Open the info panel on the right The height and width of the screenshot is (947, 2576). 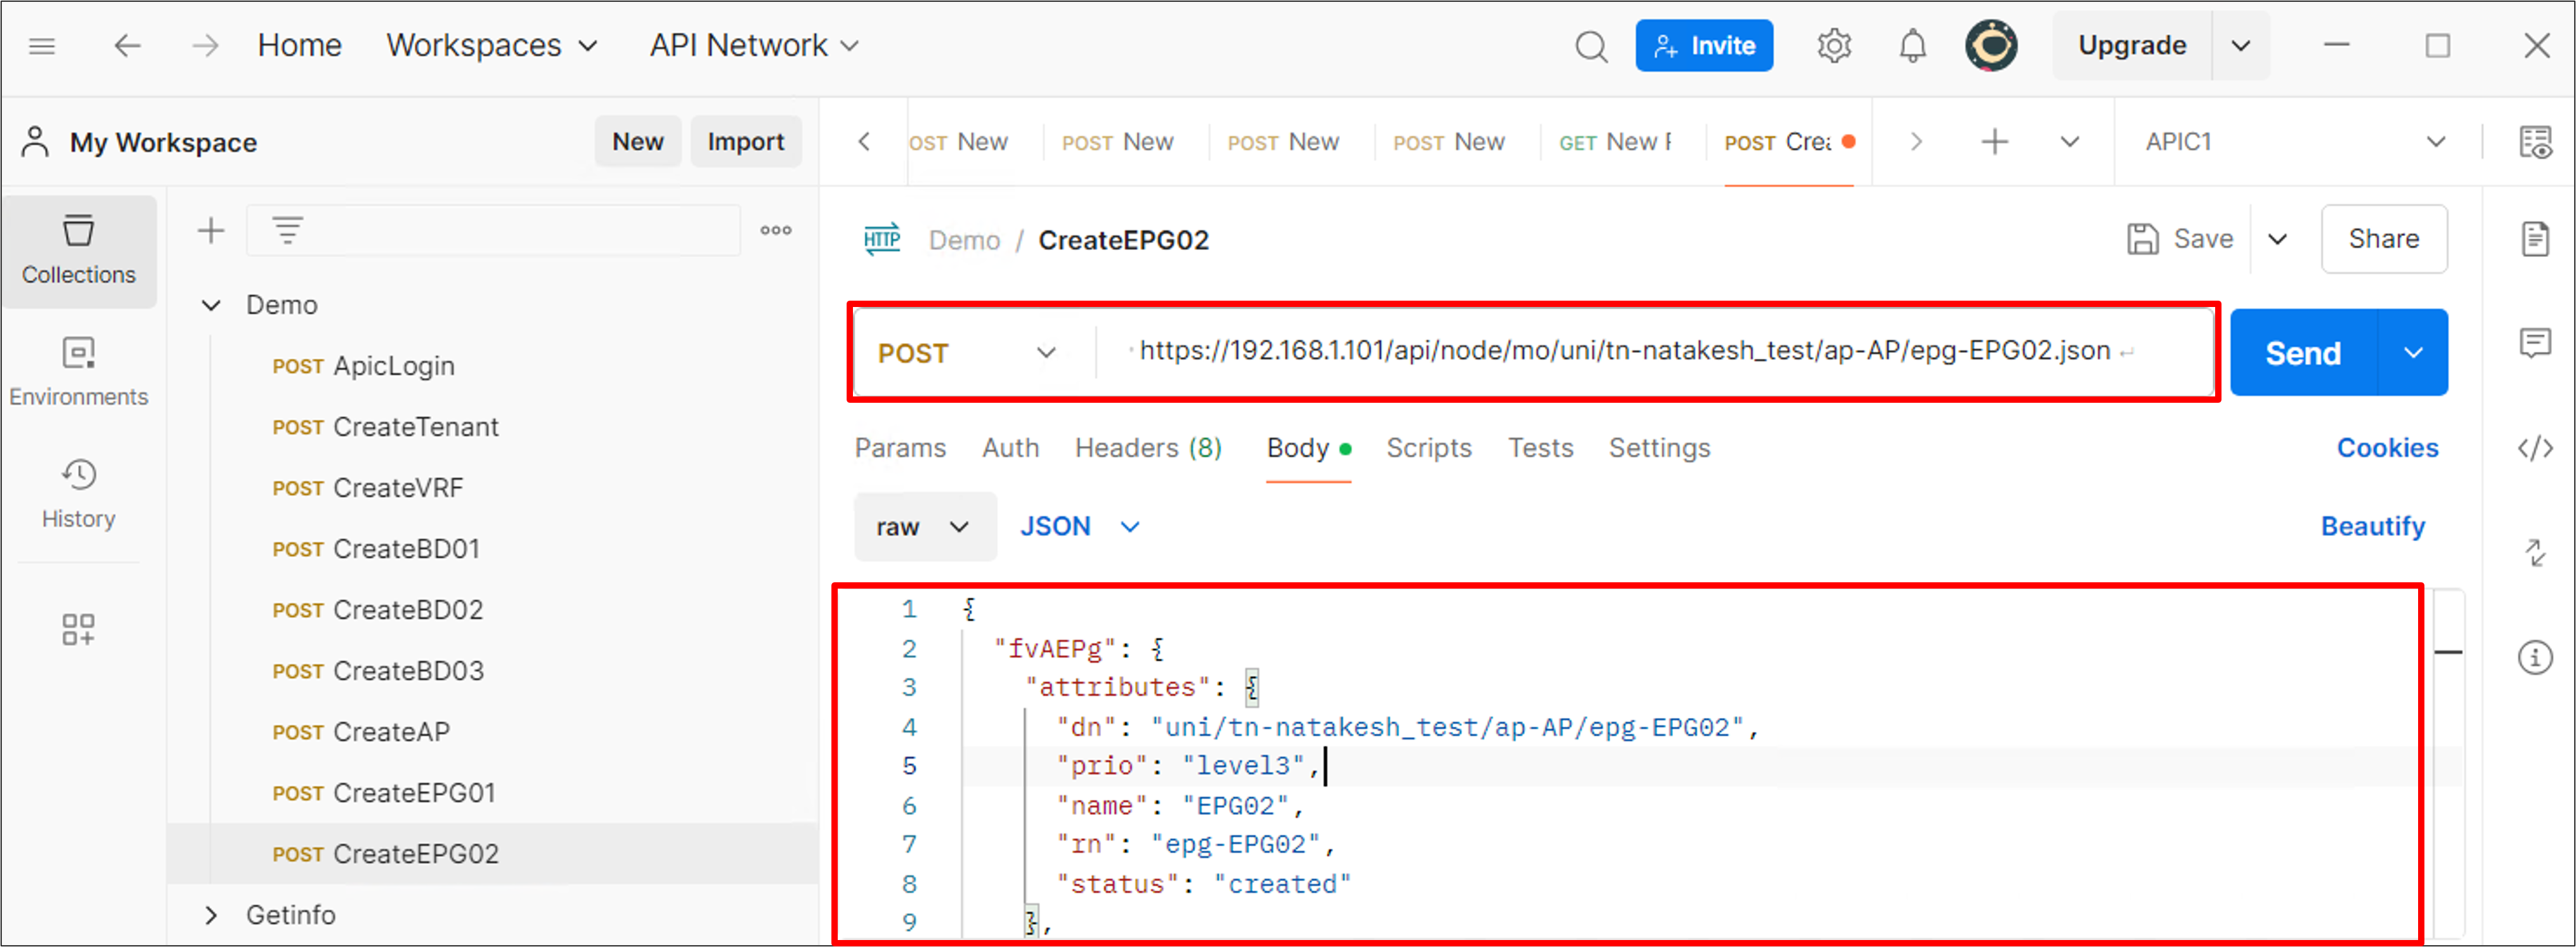click(x=2536, y=657)
